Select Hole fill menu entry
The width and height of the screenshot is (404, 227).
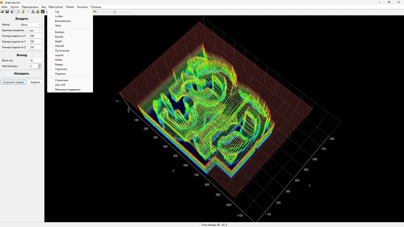point(59,46)
